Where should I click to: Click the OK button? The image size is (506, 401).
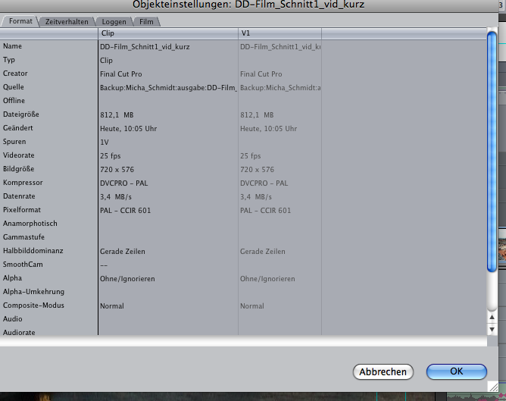(x=456, y=371)
